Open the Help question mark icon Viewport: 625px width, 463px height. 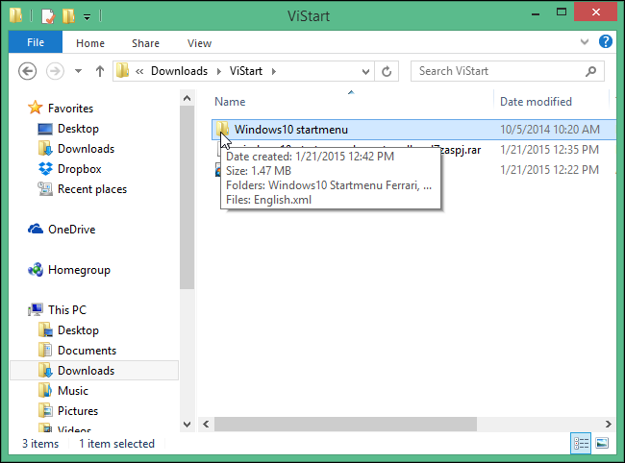(605, 42)
